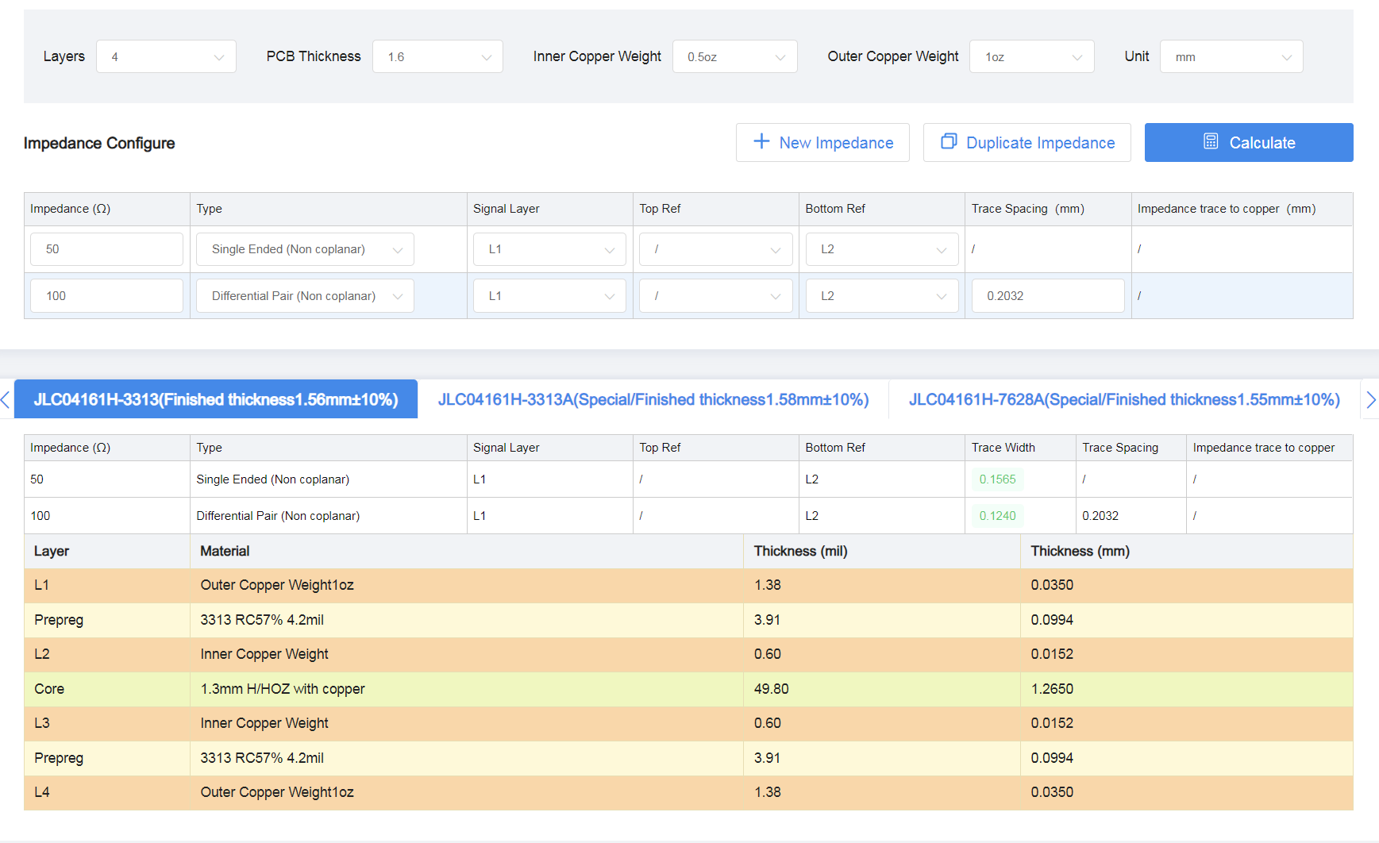This screenshot has height=843, width=1379.
Task: Click the Impedance Configure heading
Action: (x=99, y=143)
